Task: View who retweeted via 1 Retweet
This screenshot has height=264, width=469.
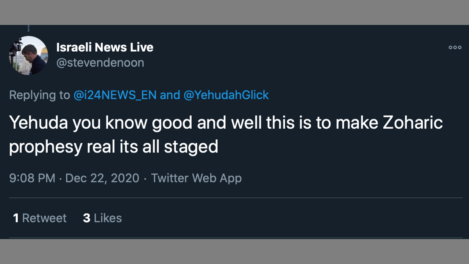Action: point(40,218)
